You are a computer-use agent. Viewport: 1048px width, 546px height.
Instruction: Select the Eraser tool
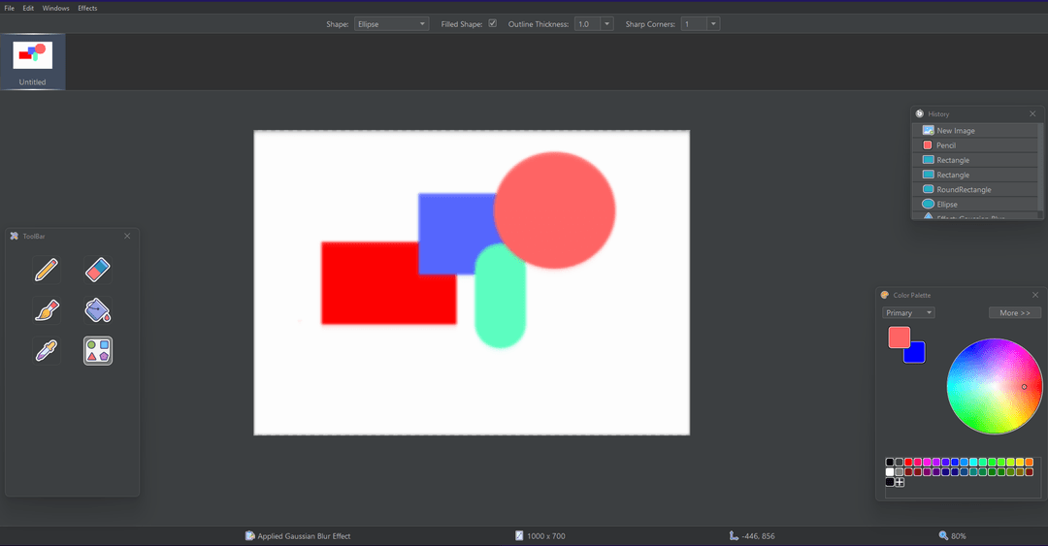98,270
